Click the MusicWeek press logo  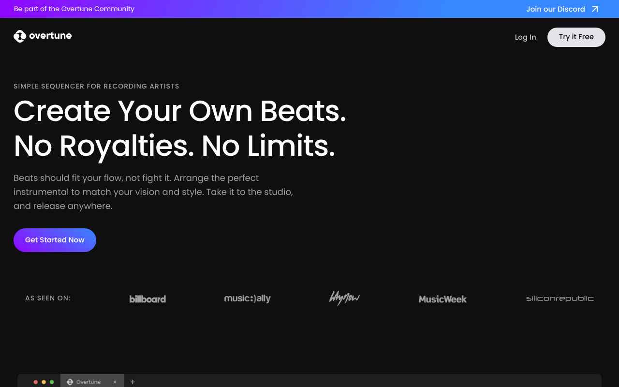[442, 299]
